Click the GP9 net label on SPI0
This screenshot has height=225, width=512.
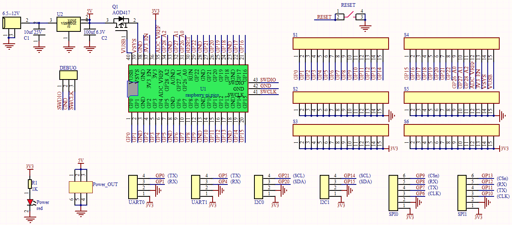(420, 175)
